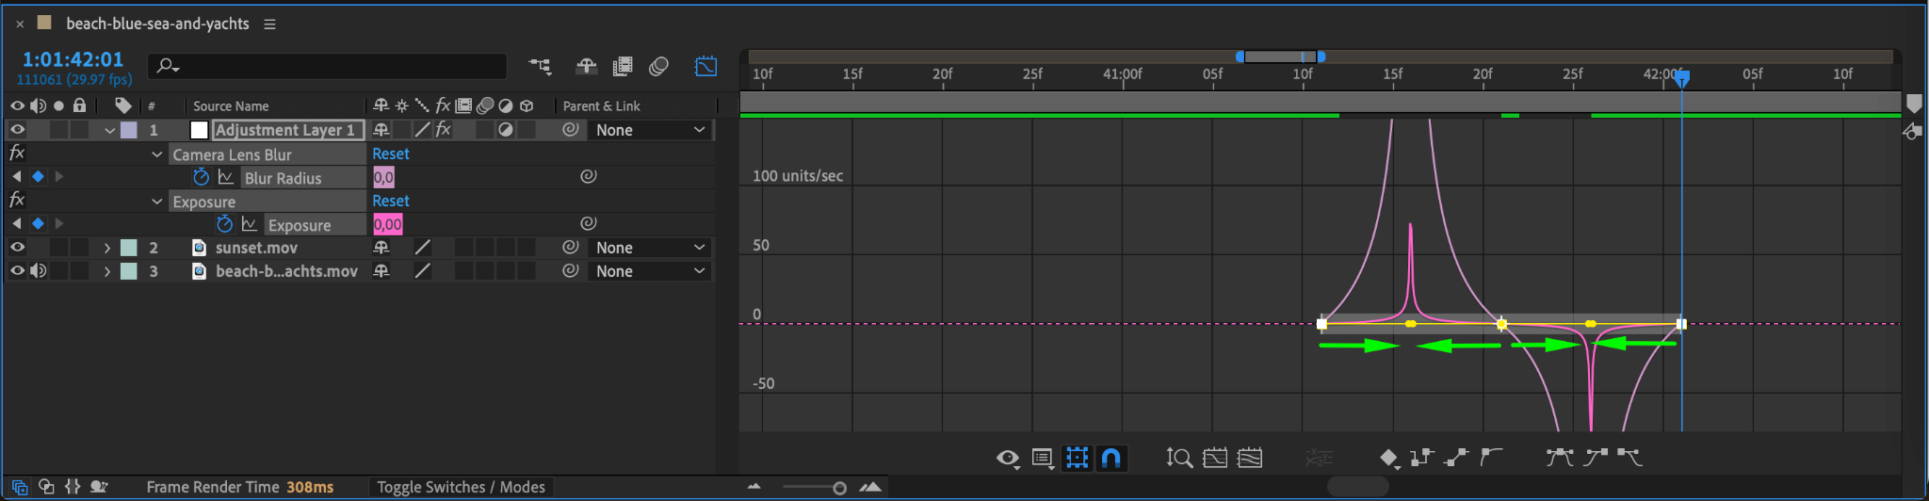Expand the beach-b...achts.mov layer
The height and width of the screenshot is (501, 1929).
click(x=107, y=271)
